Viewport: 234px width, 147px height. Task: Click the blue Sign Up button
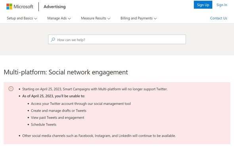click(203, 5)
